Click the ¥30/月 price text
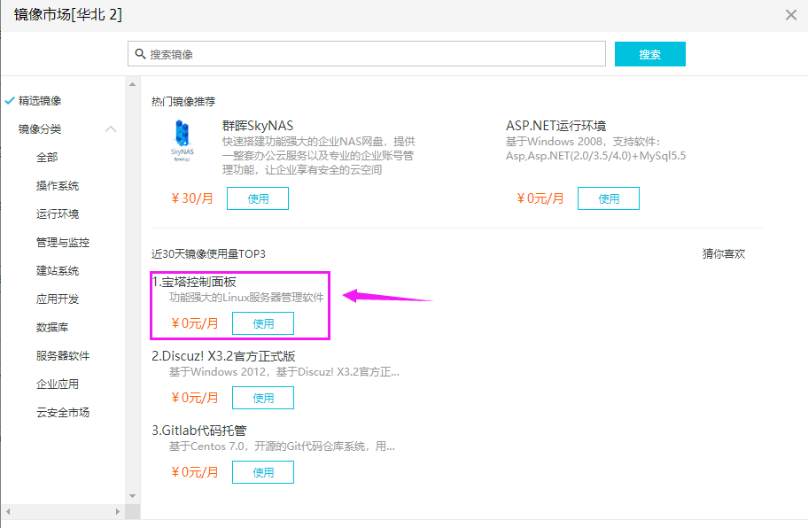The image size is (808, 528). pos(192,198)
